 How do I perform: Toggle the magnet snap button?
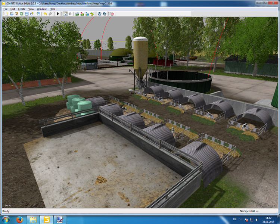[x=70, y=14]
